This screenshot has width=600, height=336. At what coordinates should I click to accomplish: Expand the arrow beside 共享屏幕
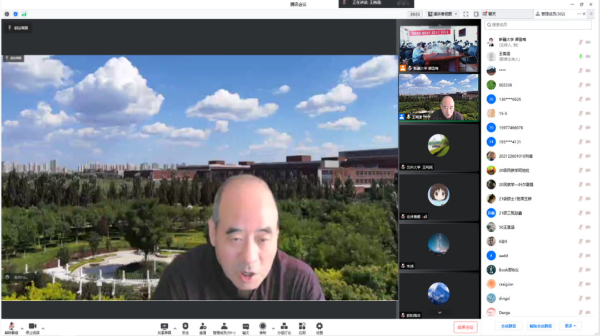pyautogui.click(x=174, y=328)
